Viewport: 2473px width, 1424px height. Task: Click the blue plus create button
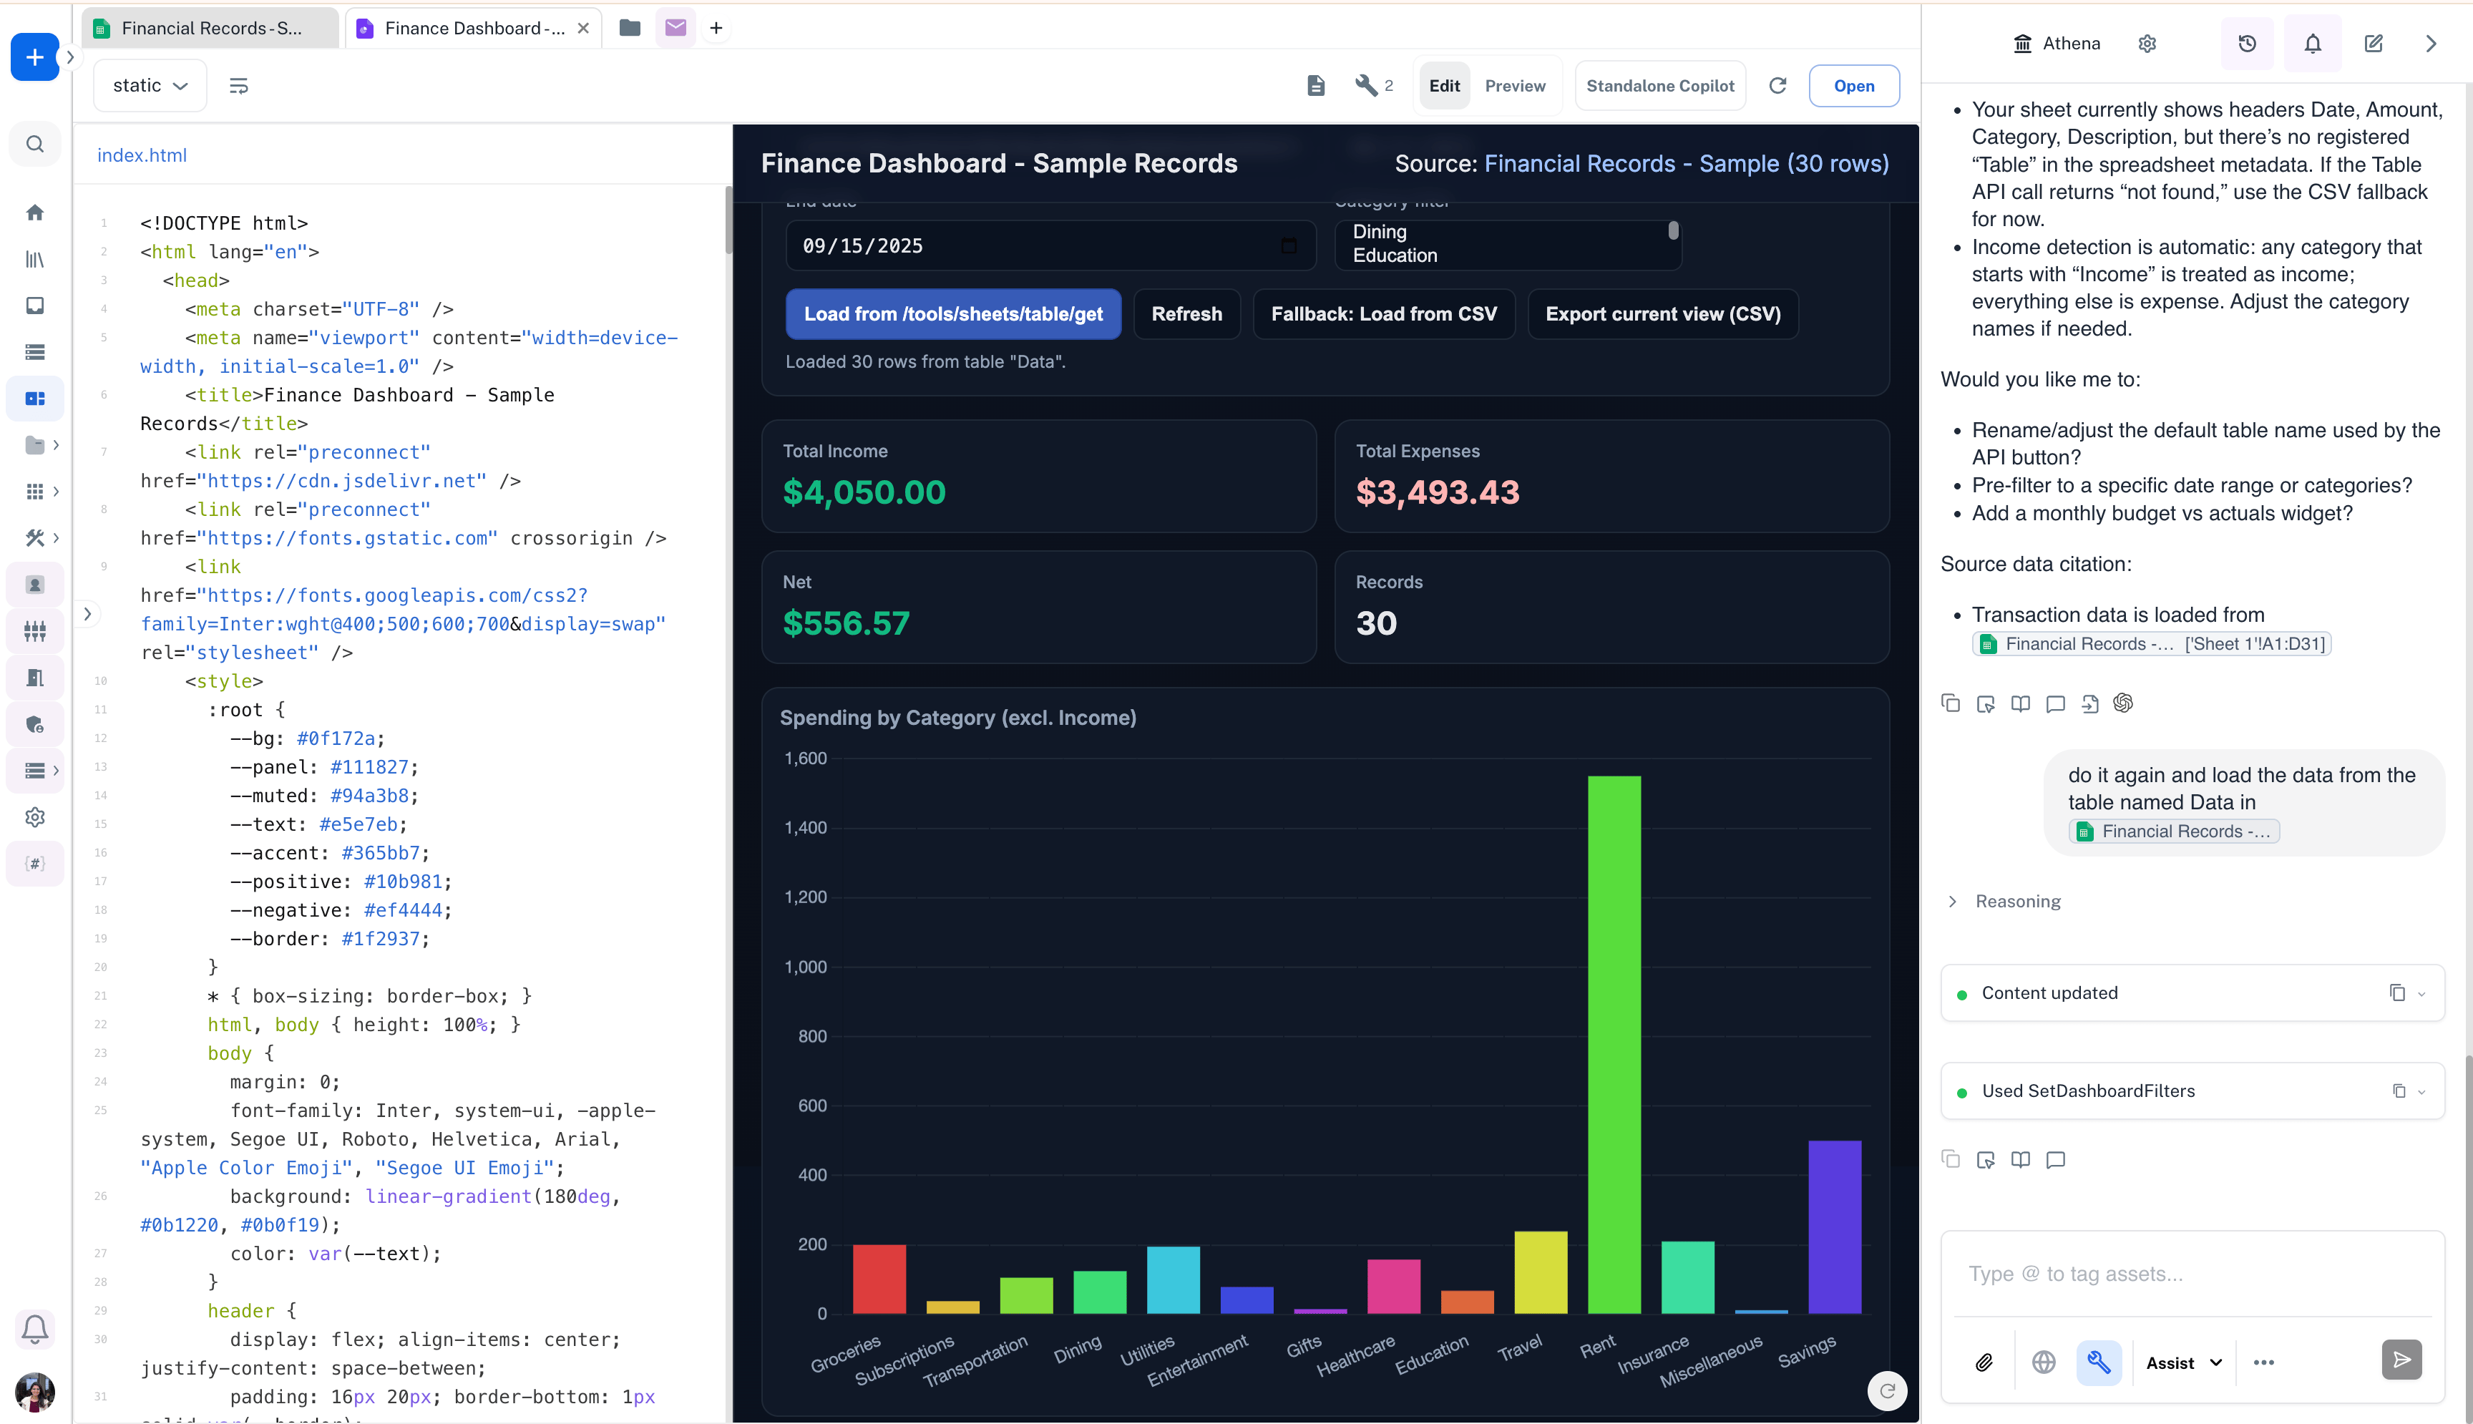point(34,57)
